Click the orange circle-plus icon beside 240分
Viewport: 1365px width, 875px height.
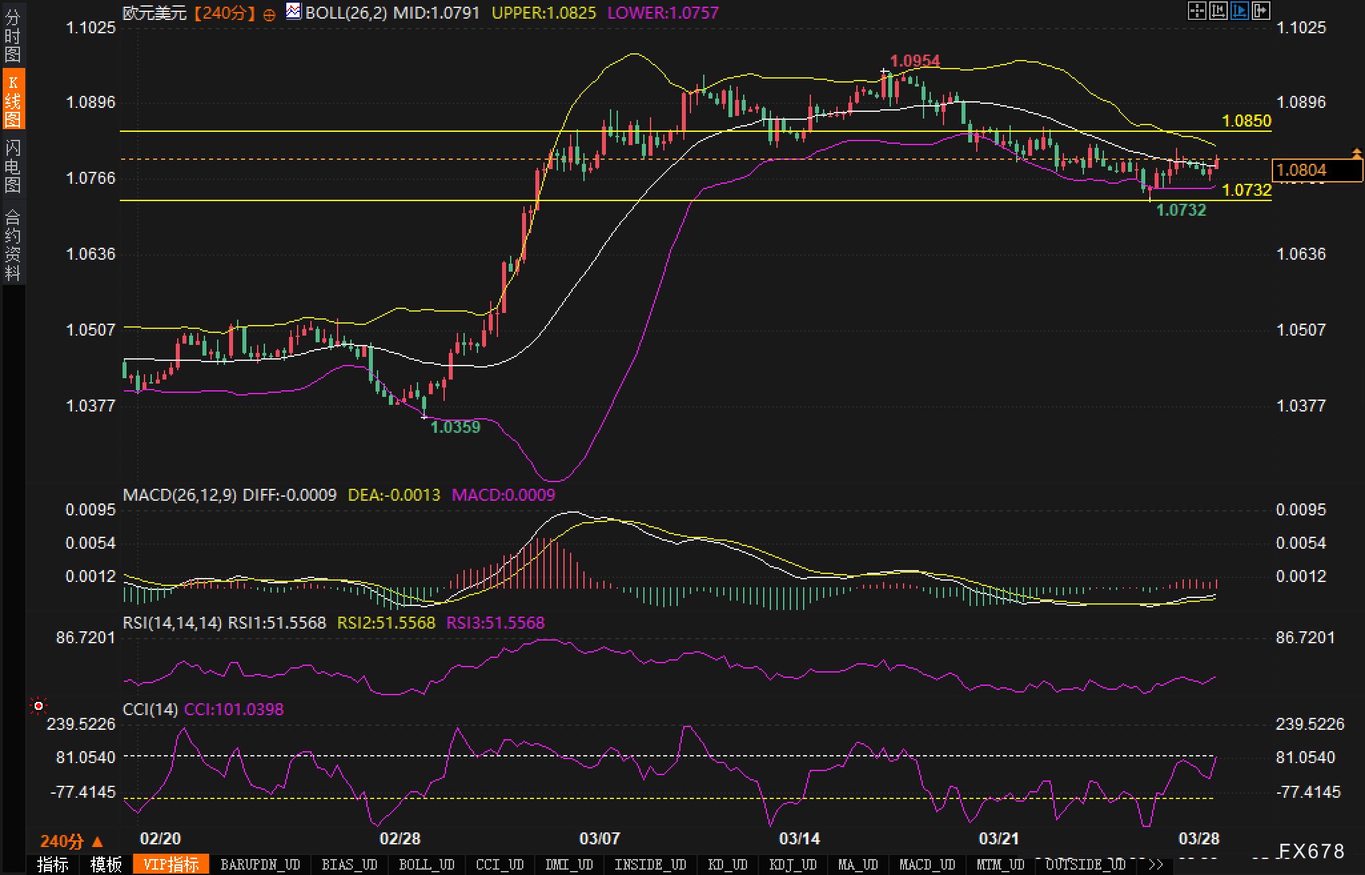(269, 15)
